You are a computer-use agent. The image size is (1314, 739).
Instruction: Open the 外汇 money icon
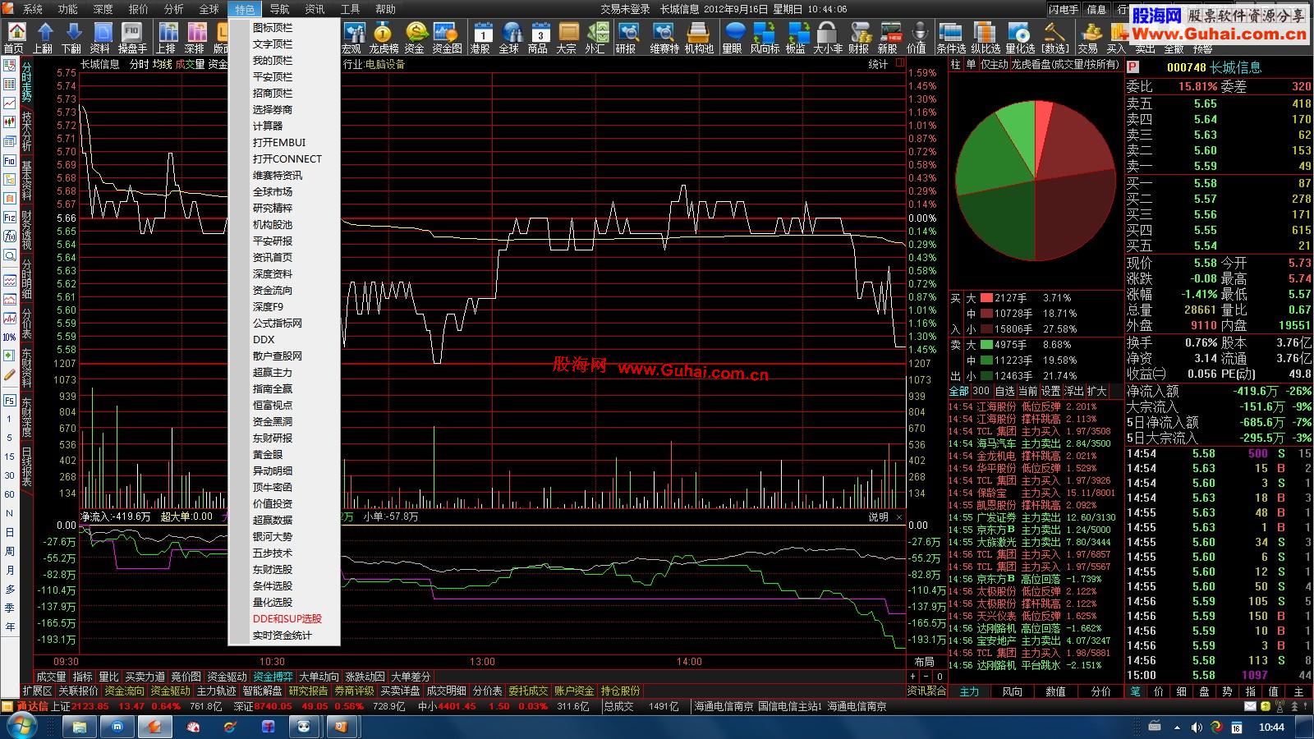click(x=596, y=38)
